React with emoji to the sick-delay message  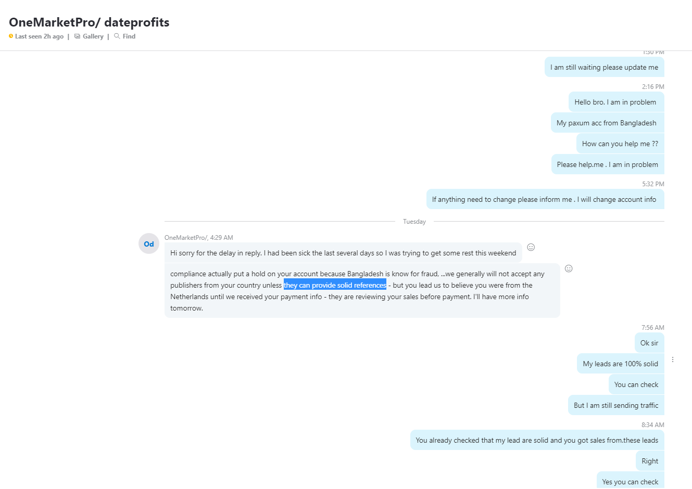coord(531,247)
